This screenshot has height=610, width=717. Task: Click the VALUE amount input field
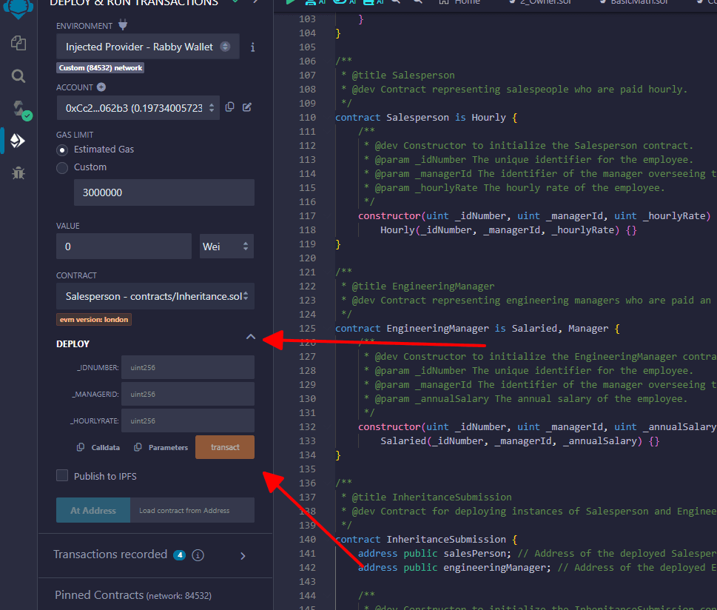point(124,247)
